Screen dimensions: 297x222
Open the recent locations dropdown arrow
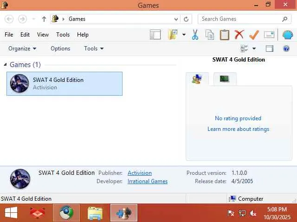pos(33,19)
